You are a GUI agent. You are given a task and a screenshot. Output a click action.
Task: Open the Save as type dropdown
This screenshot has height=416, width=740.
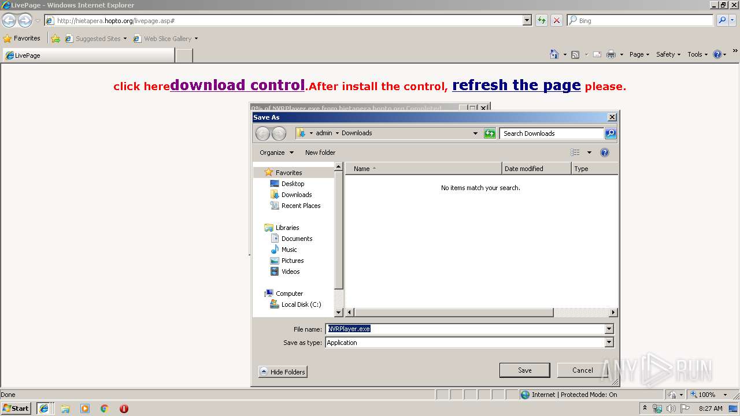609,343
